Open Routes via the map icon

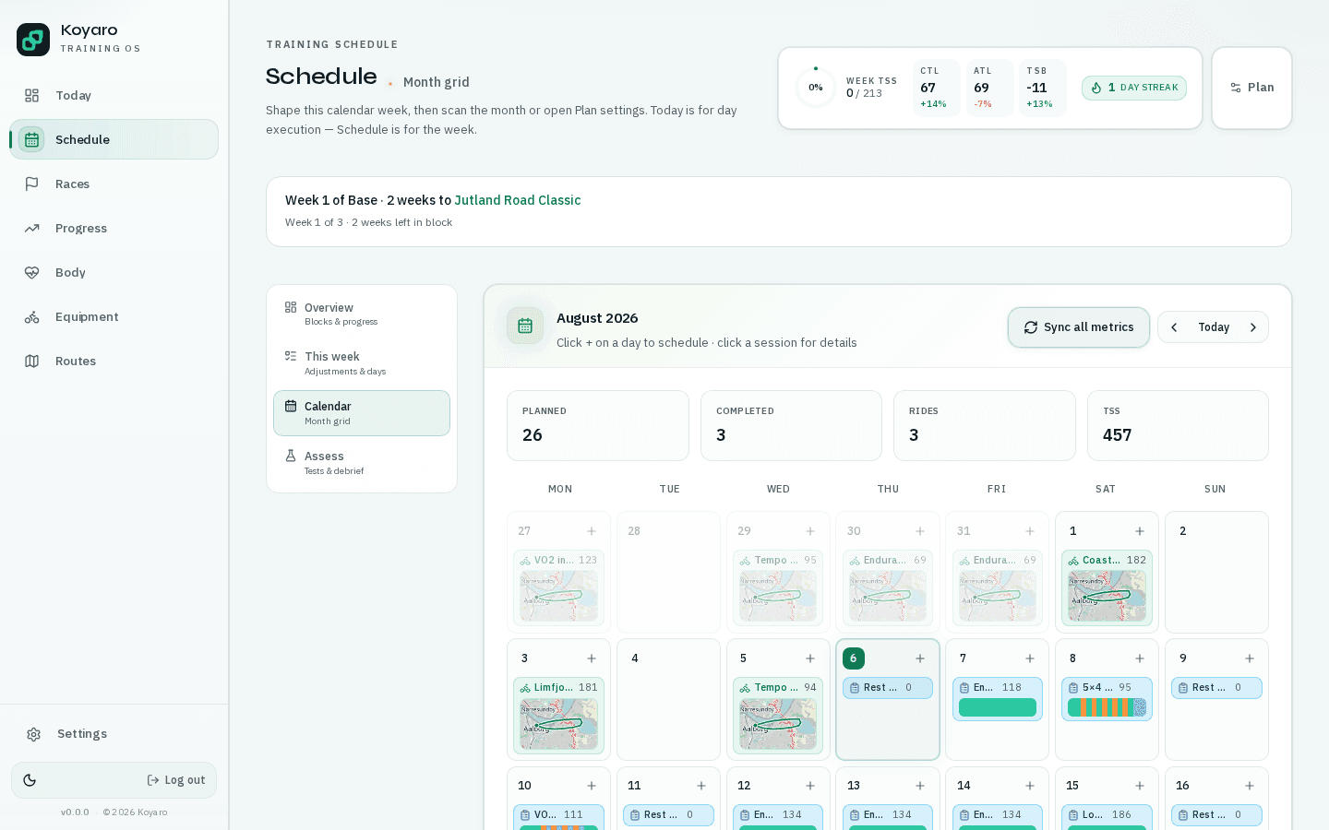[x=31, y=361]
